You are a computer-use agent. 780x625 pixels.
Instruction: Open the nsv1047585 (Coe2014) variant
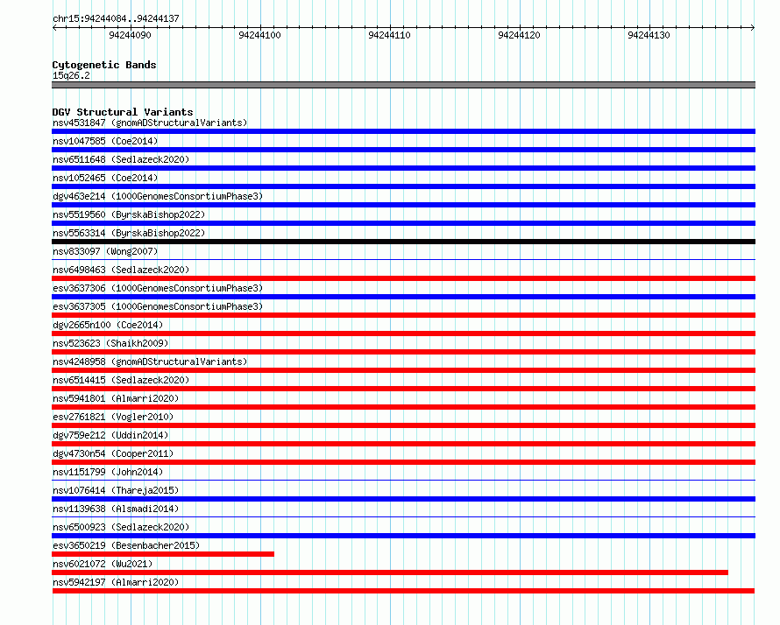pos(105,141)
